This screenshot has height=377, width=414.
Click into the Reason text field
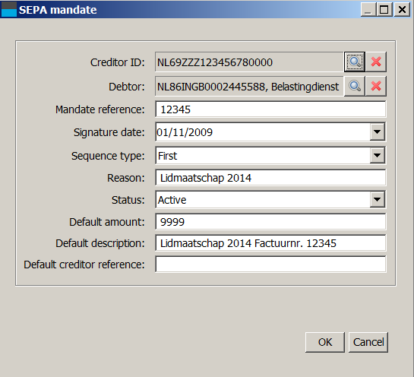pyautogui.click(x=270, y=178)
